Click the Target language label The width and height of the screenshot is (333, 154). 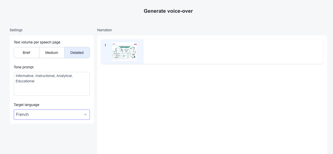(27, 105)
